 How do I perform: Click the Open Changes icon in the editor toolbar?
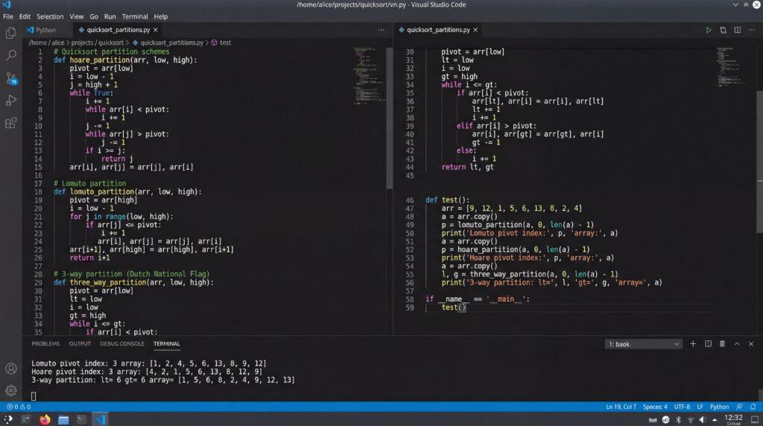click(x=723, y=30)
